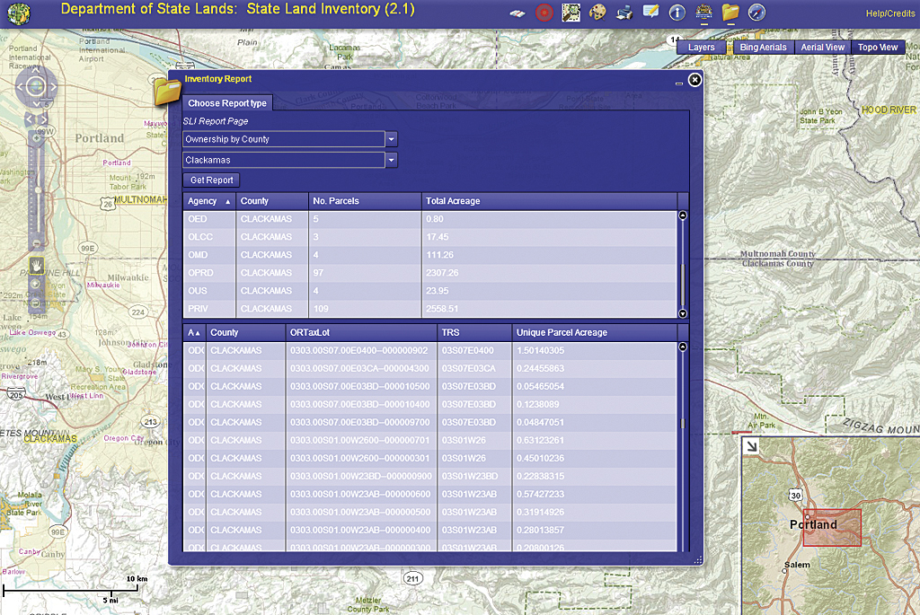Screen dimensions: 920x615
Task: Click the Department of State Lands logo
Action: 19,13
